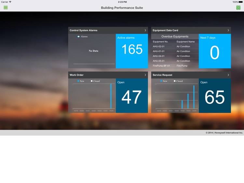Tap the Next 7 days tile

click(x=215, y=51)
